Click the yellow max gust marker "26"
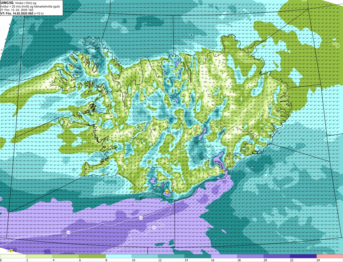343x262 pixels. point(167,192)
